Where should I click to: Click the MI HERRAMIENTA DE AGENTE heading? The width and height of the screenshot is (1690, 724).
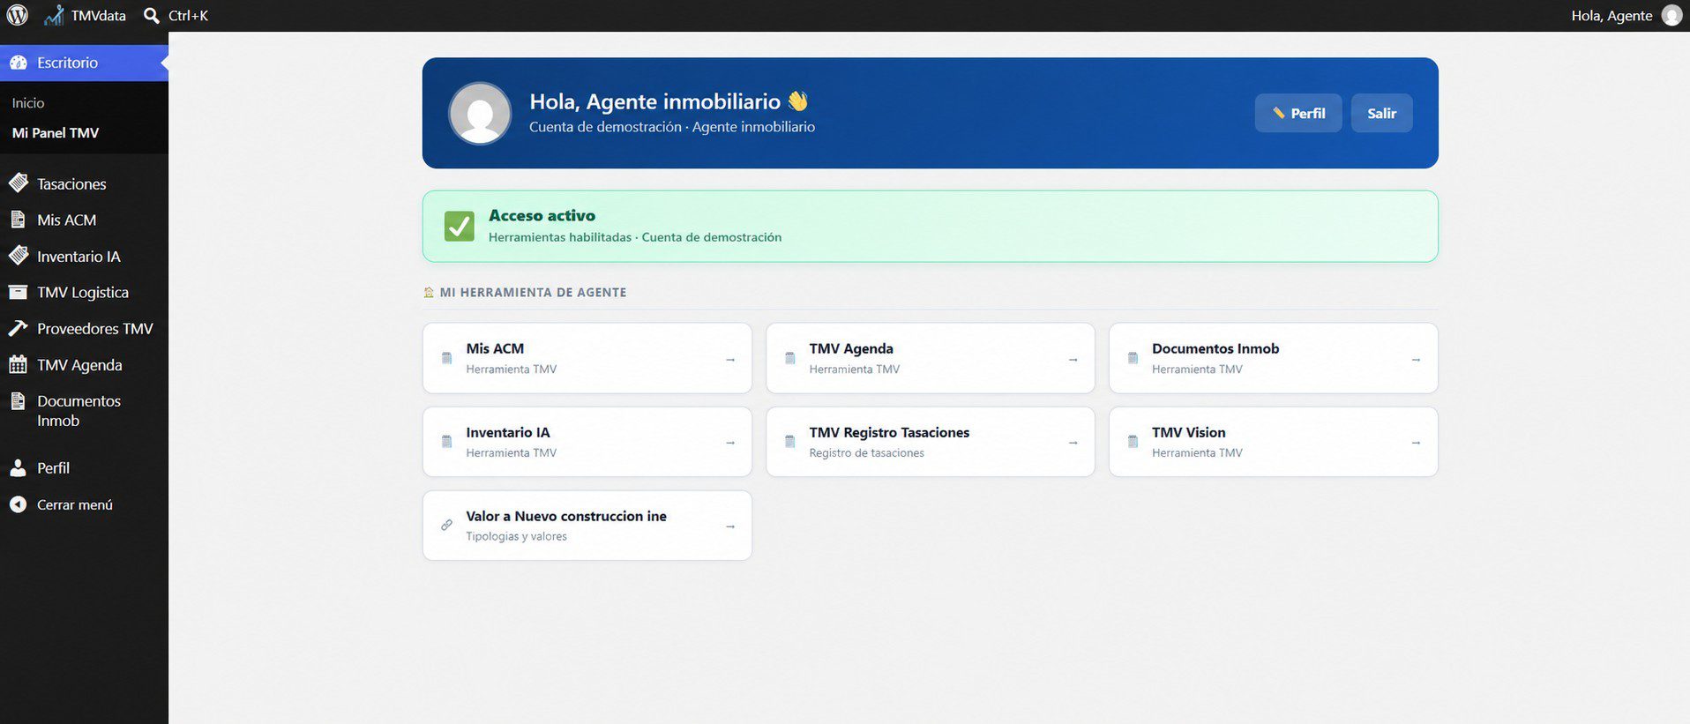tap(533, 292)
